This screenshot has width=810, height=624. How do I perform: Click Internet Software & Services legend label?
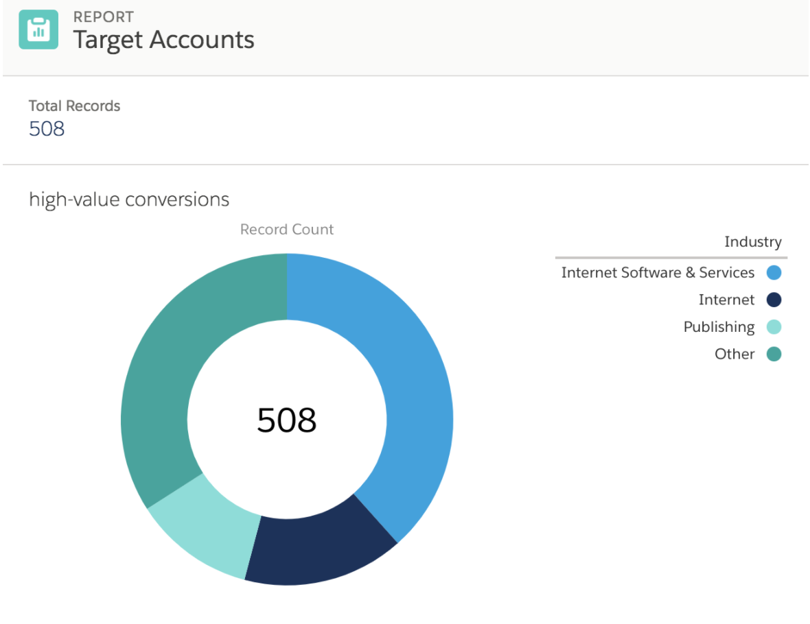pos(658,272)
